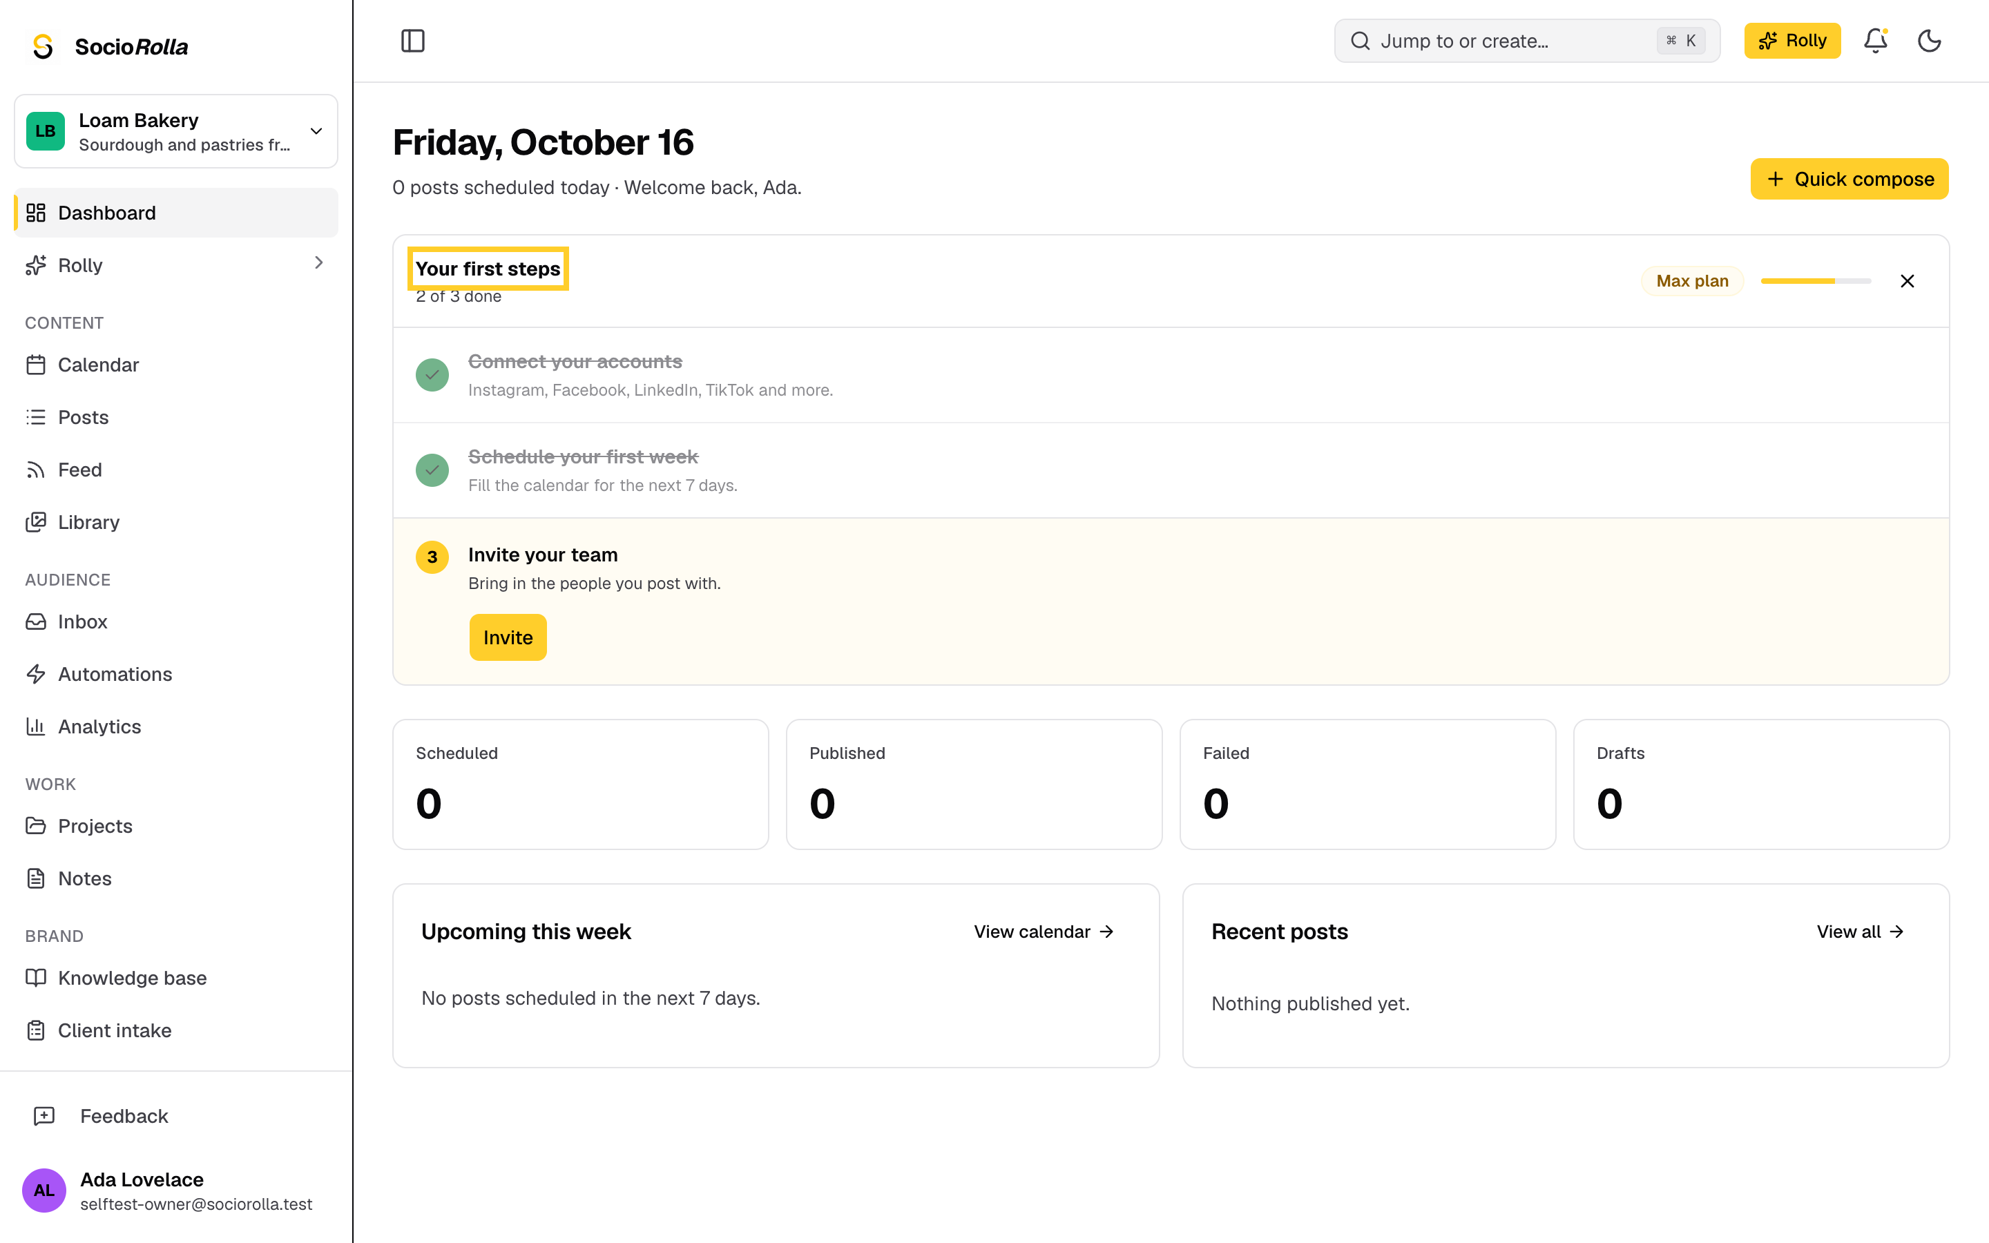Switch to dark mode moon icon

point(1929,41)
